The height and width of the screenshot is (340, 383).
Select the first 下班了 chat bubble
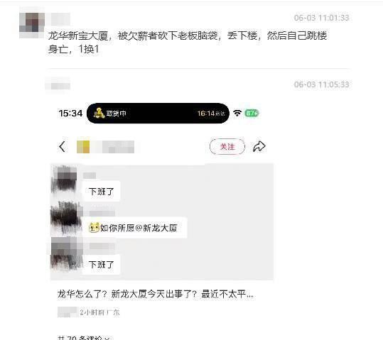[x=101, y=192]
